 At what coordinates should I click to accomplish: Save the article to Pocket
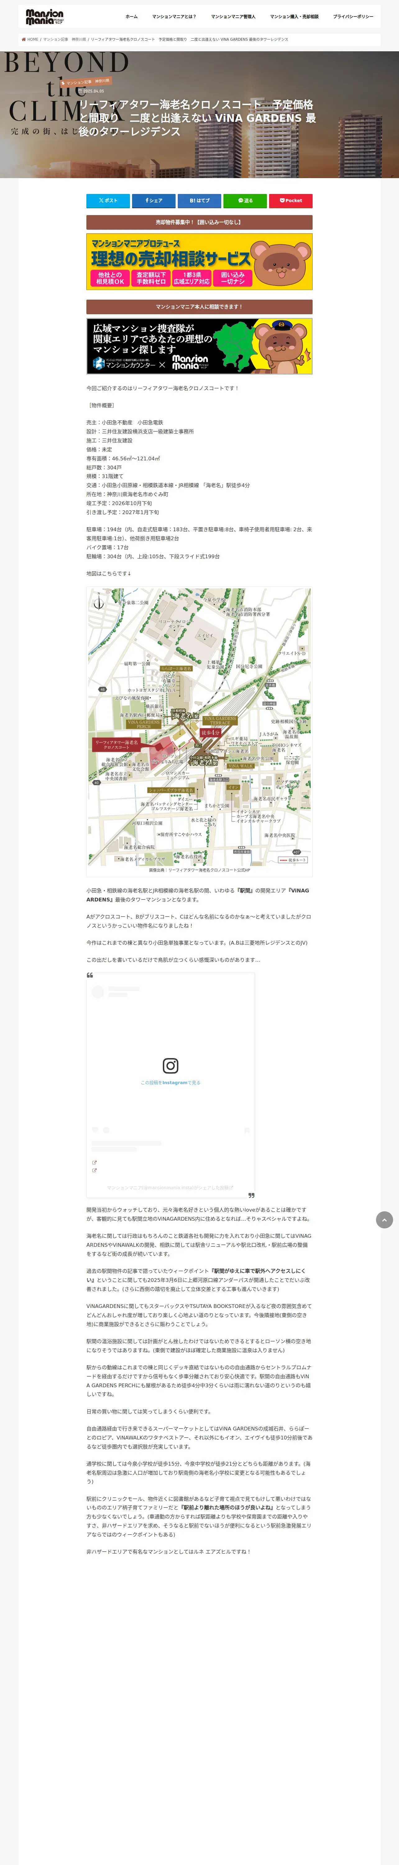pyautogui.click(x=290, y=200)
